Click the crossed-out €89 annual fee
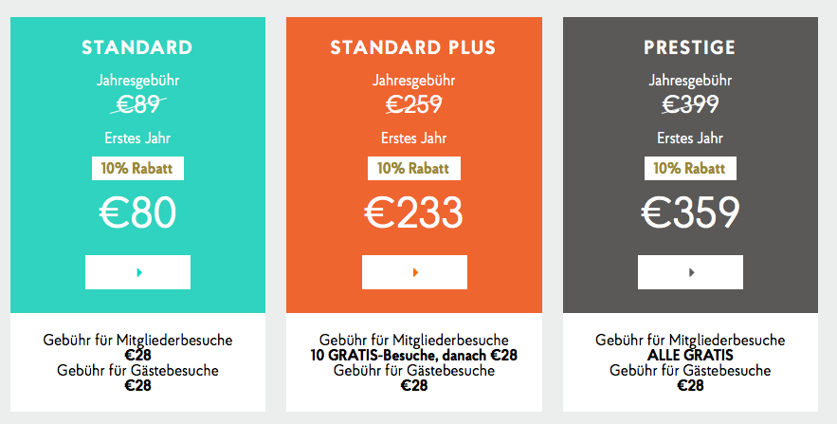Image resolution: width=837 pixels, height=424 pixels. tap(137, 105)
